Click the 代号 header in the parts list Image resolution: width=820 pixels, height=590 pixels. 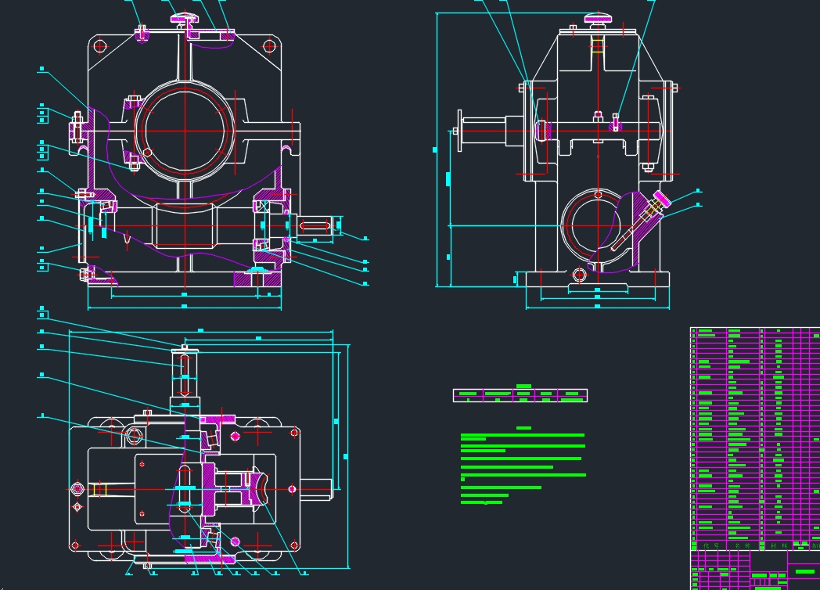tap(710, 545)
